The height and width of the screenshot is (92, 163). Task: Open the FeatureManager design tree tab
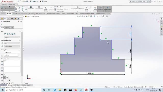coord(2,19)
